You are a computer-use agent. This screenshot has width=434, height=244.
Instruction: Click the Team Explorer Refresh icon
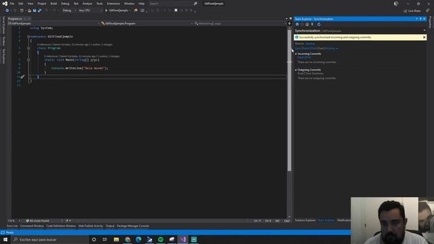(x=319, y=24)
